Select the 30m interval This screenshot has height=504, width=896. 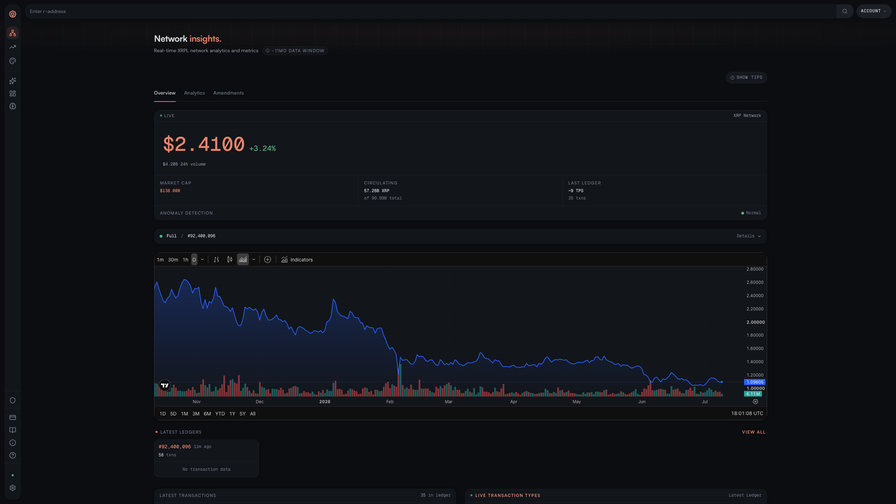173,259
